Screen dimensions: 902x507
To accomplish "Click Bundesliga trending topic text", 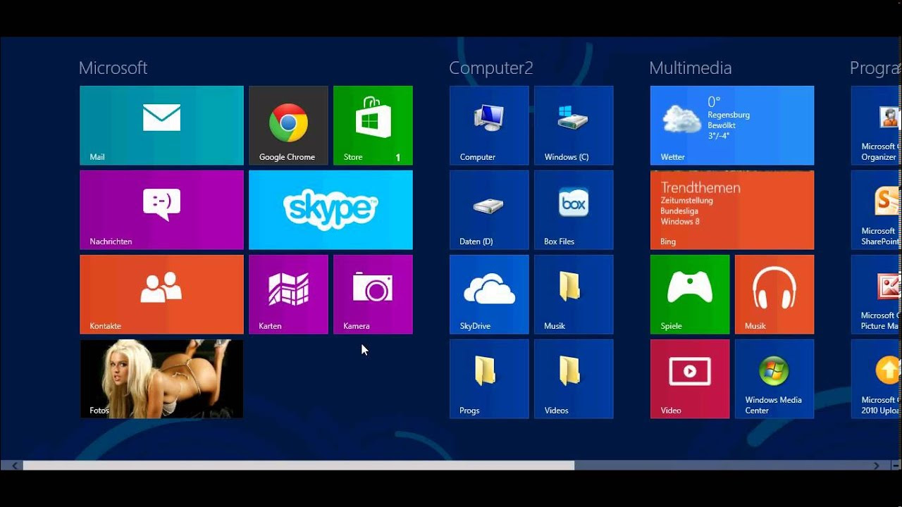I will [679, 211].
